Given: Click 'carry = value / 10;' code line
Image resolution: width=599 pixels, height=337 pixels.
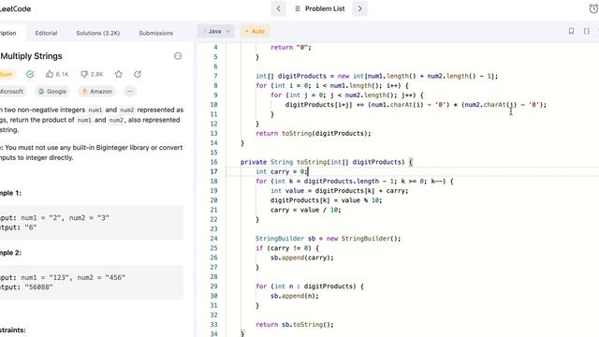Looking at the screenshot, I should click(x=306, y=210).
